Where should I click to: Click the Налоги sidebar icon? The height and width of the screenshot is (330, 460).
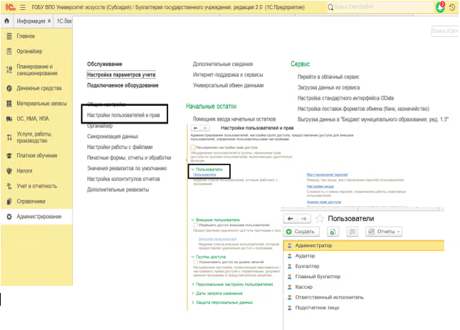9,171
